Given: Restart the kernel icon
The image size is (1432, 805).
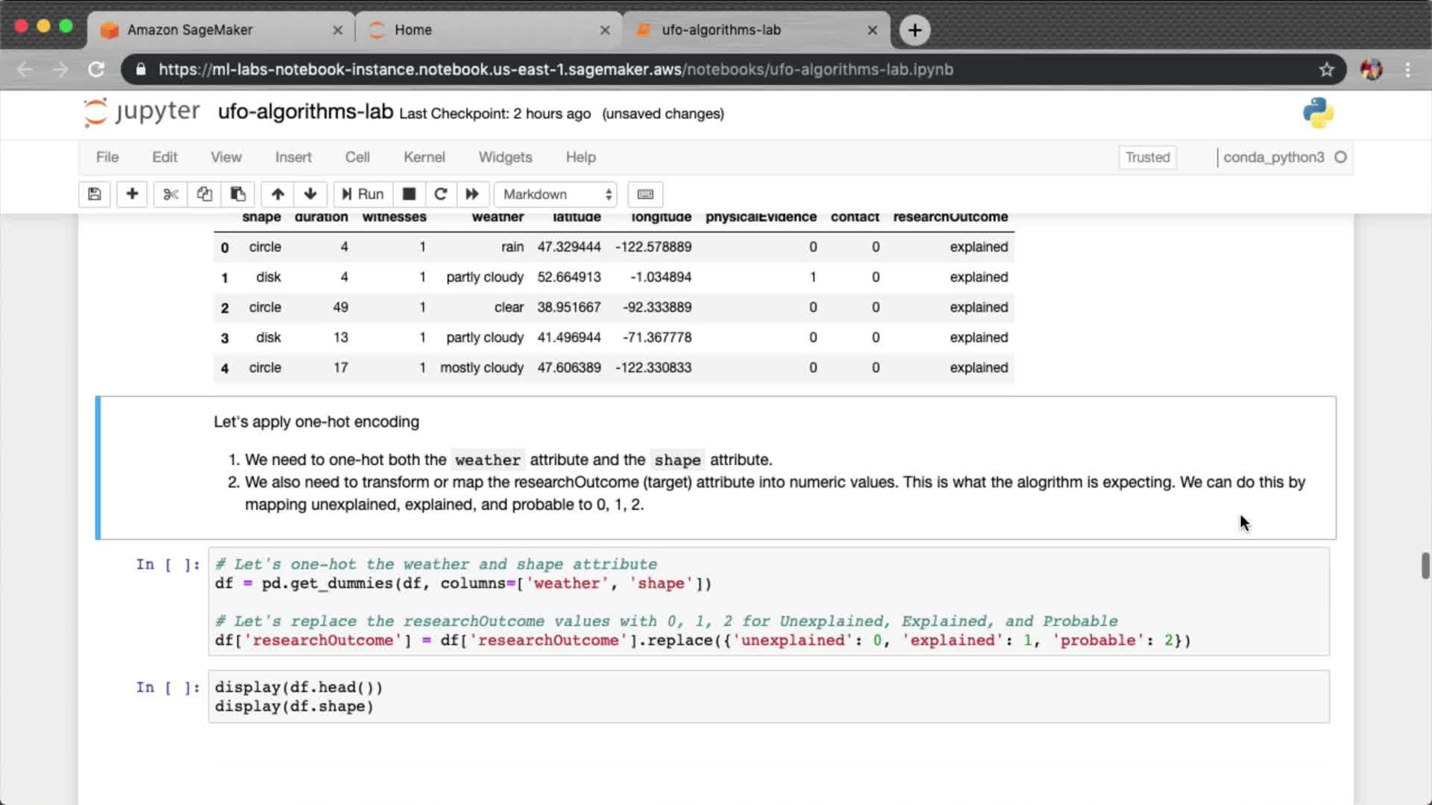Looking at the screenshot, I should pyautogui.click(x=441, y=195).
